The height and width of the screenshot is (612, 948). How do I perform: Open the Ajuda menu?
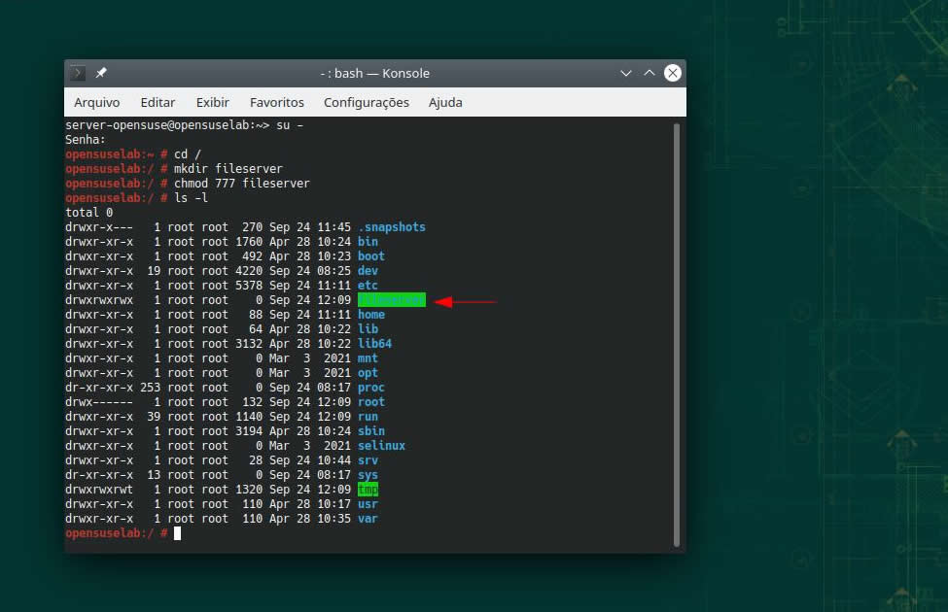coord(445,102)
